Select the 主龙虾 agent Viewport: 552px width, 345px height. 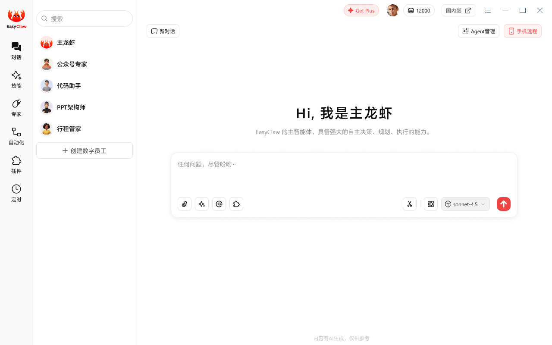click(85, 43)
